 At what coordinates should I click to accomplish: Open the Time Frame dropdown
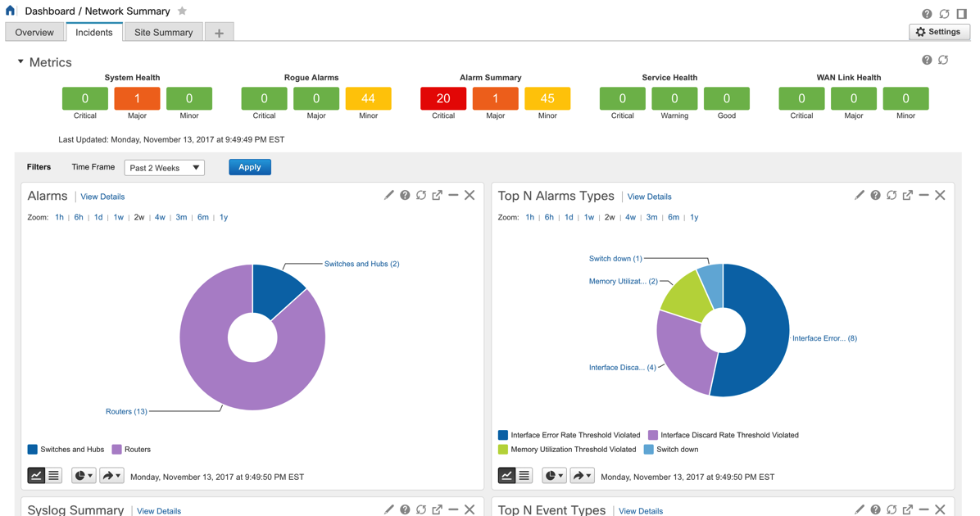[164, 168]
